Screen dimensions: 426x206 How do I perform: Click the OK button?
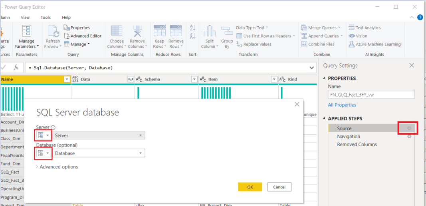coord(250,187)
